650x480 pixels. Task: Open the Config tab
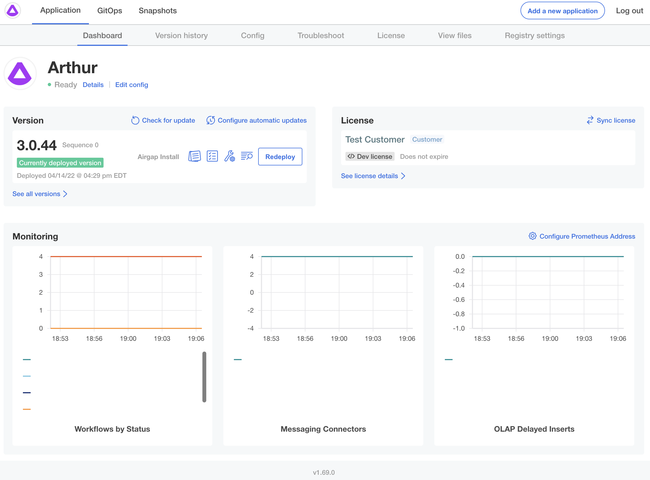(x=252, y=35)
